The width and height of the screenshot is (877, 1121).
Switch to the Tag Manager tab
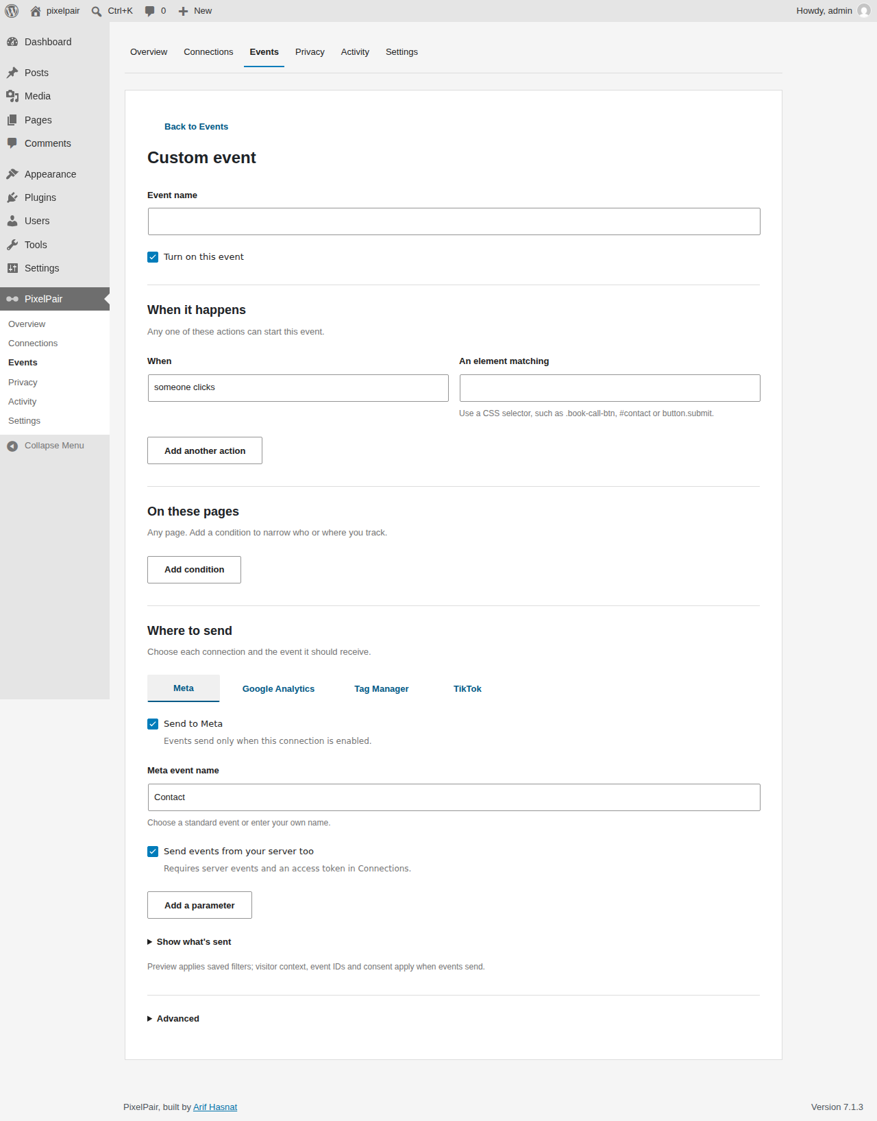pyautogui.click(x=382, y=689)
